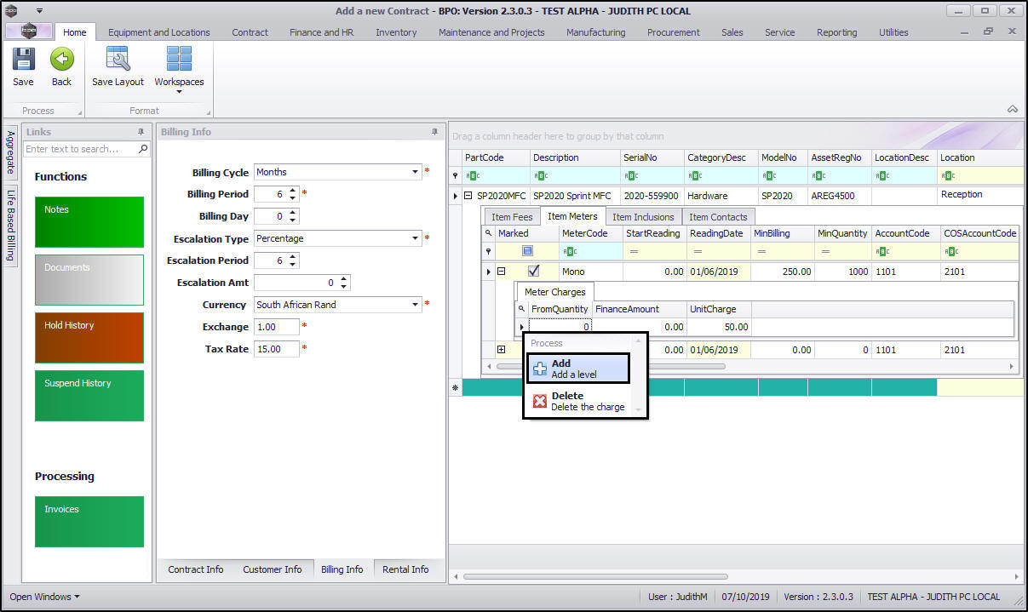Click the Delete charge red X icon

[x=540, y=401]
